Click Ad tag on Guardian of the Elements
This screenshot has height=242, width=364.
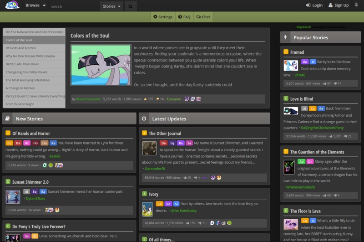click(301, 162)
